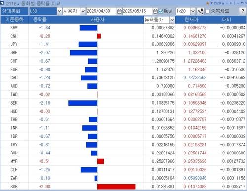The image size is (247, 191).
Task: Select the CAD currency row label
Action: pyautogui.click(x=14, y=78)
